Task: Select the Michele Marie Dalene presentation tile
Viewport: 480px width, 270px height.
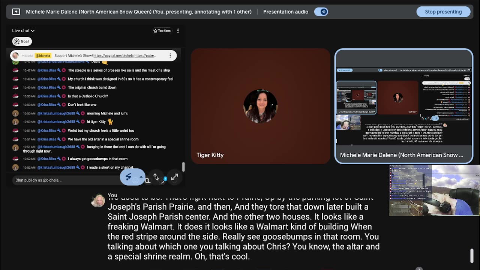Action: pyautogui.click(x=404, y=106)
